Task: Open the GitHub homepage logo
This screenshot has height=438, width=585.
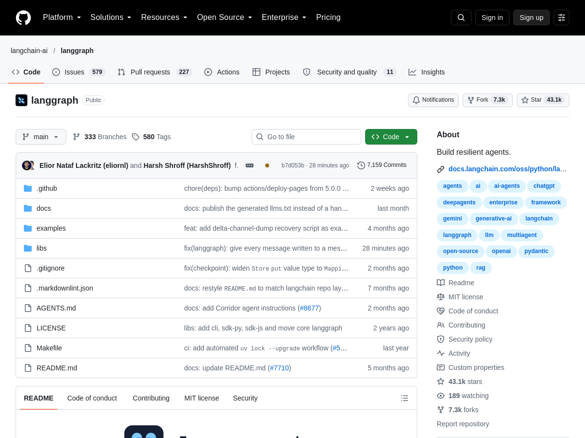Action: 23,18
